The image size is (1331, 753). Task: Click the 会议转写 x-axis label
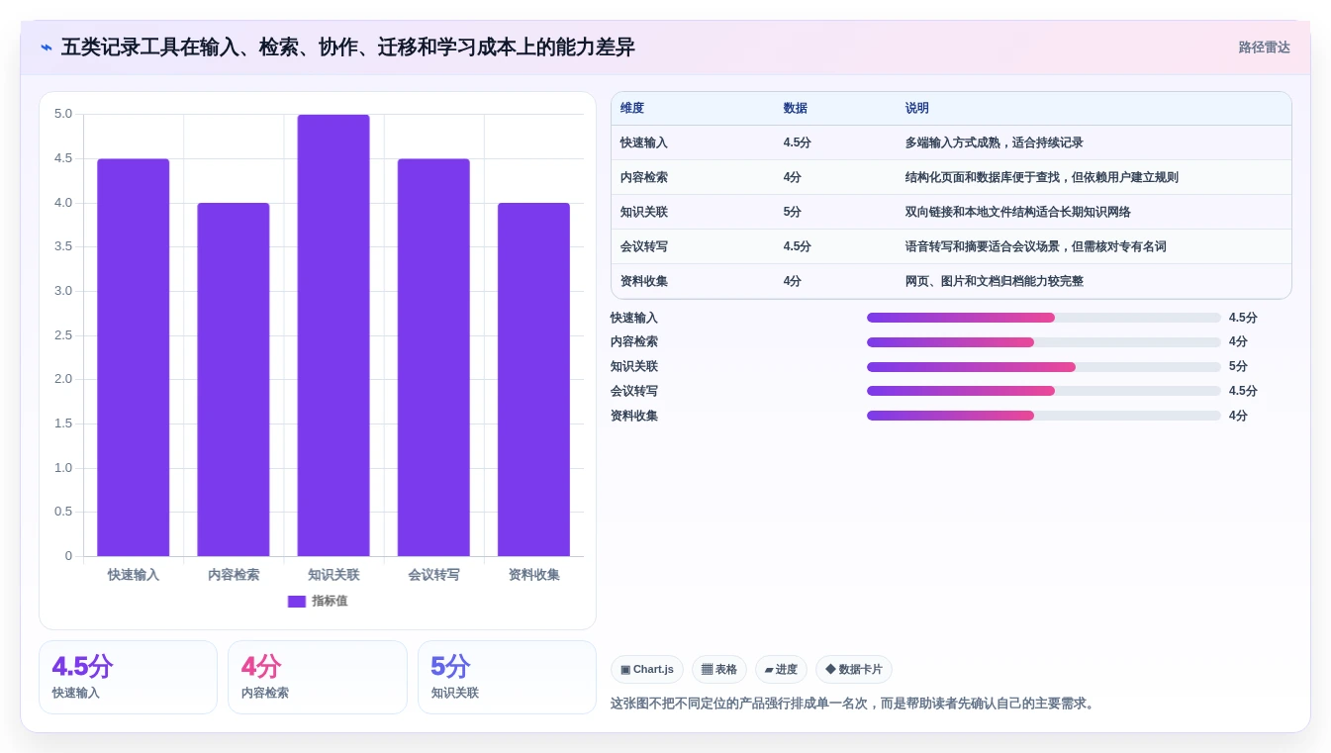[433, 575]
